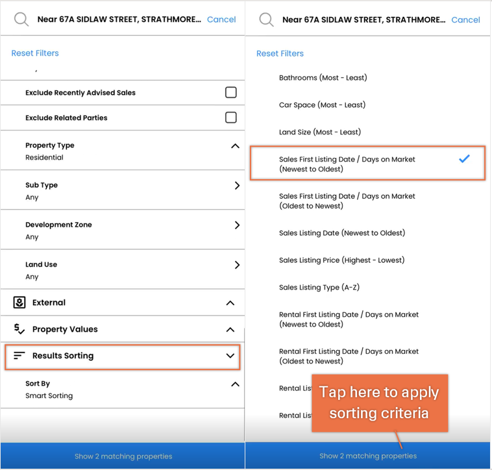Open Development Zone options arrow

(x=237, y=225)
